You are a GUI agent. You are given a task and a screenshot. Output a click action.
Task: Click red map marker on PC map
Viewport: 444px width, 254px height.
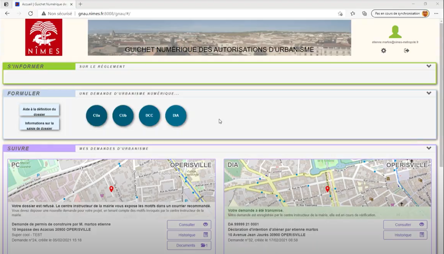tap(111, 189)
